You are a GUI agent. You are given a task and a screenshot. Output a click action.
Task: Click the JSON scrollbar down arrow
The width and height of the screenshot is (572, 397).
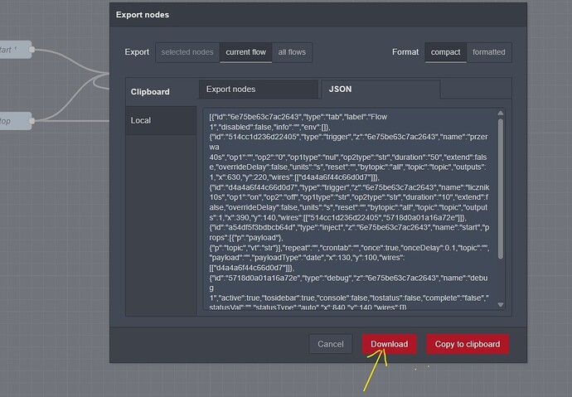pyautogui.click(x=500, y=306)
